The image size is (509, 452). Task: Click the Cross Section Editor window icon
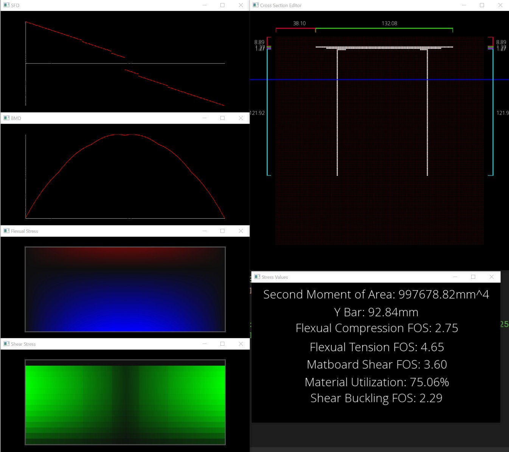click(x=256, y=5)
